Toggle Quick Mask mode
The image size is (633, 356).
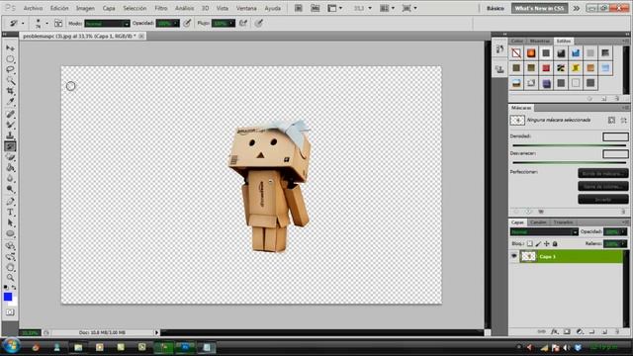(x=10, y=312)
